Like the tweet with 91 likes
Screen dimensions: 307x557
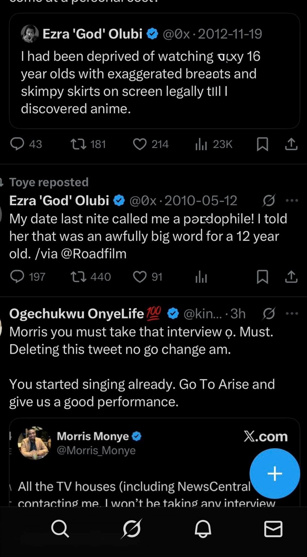click(x=140, y=277)
